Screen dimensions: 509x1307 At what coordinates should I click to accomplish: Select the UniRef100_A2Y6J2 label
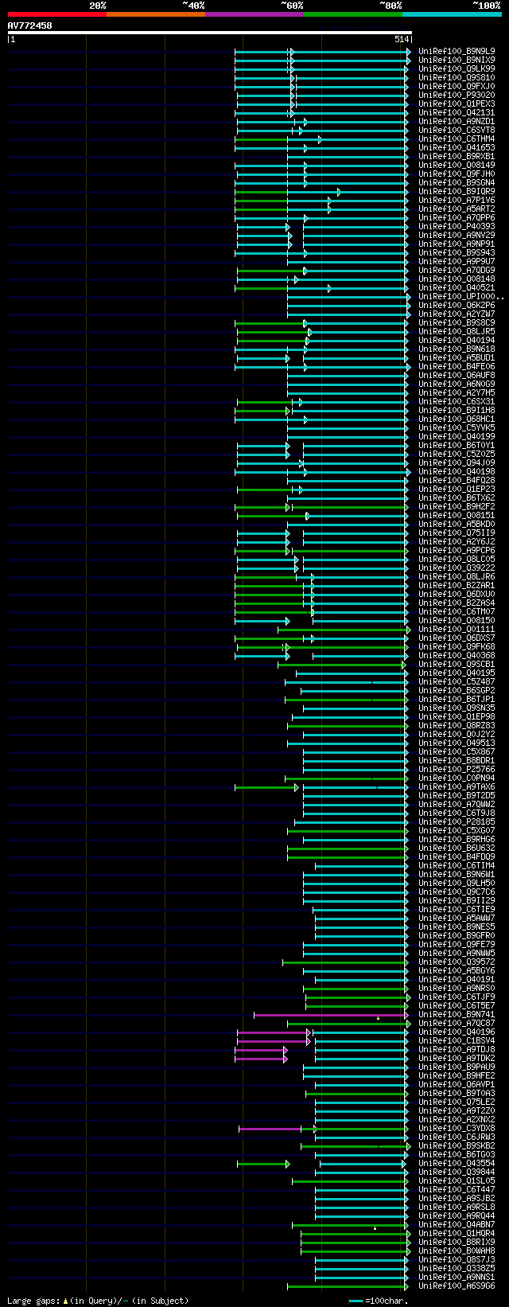(x=457, y=541)
